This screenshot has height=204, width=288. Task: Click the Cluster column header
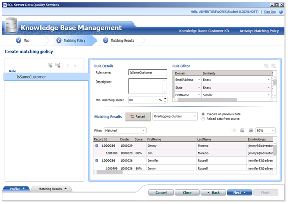(x=127, y=139)
